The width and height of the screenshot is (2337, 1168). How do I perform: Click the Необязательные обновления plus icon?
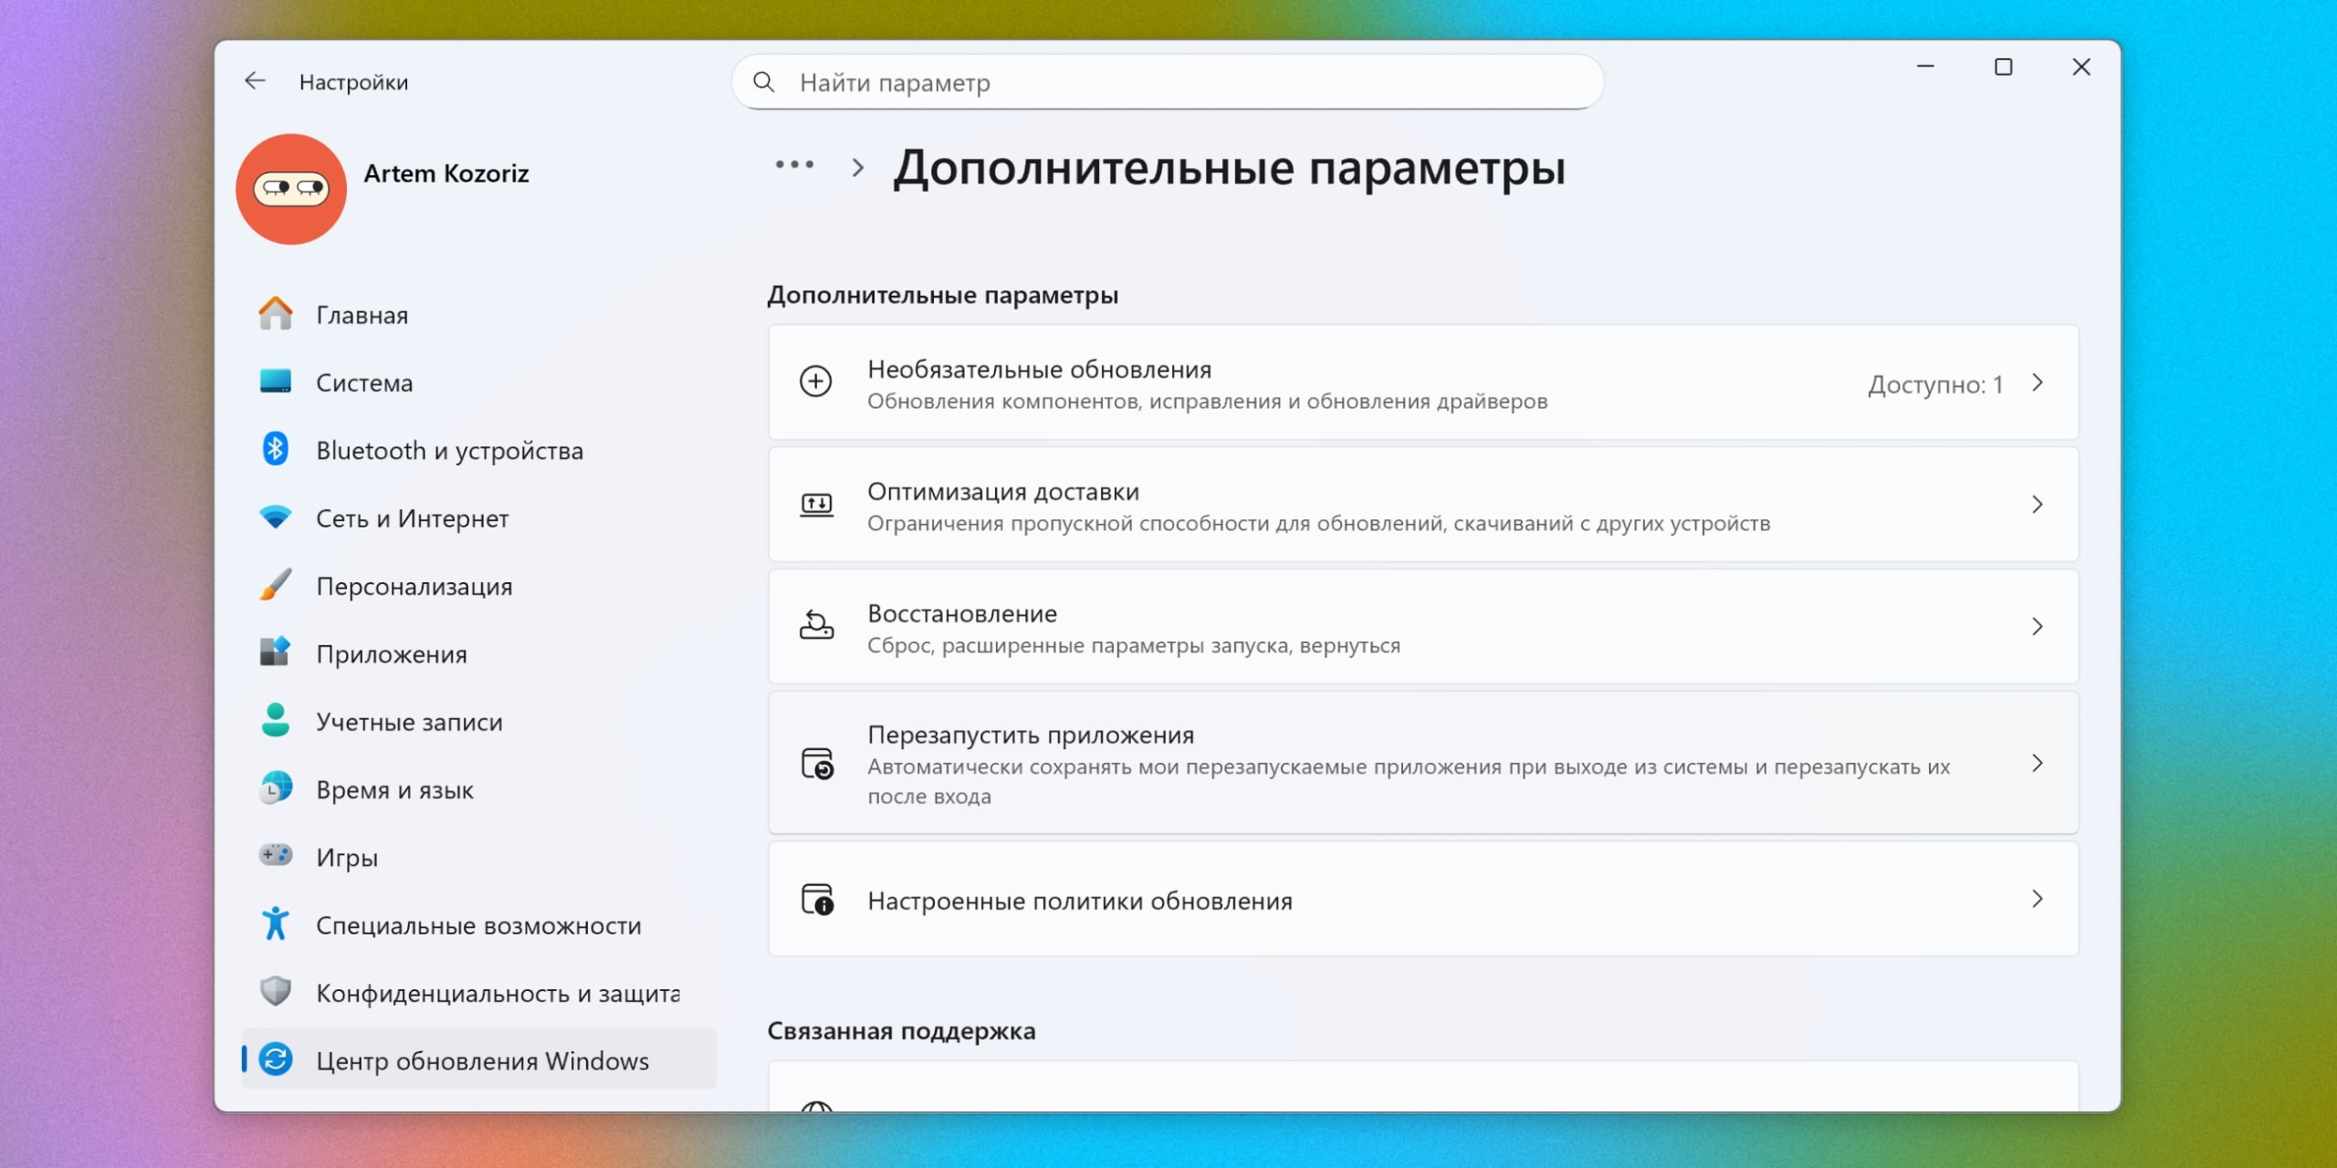[815, 383]
